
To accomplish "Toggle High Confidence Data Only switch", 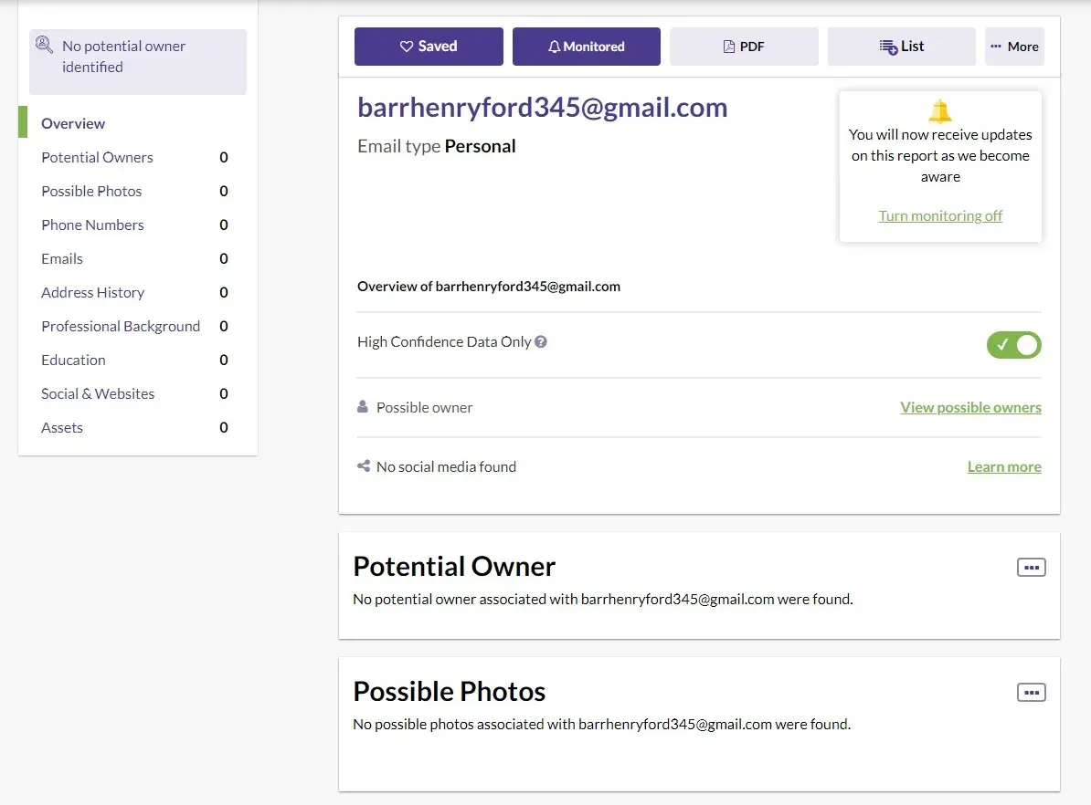I will pos(1013,345).
